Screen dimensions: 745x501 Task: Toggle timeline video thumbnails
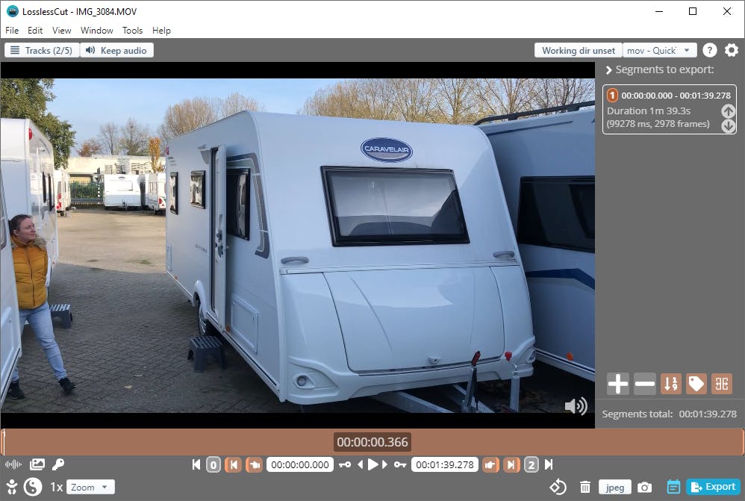37,464
